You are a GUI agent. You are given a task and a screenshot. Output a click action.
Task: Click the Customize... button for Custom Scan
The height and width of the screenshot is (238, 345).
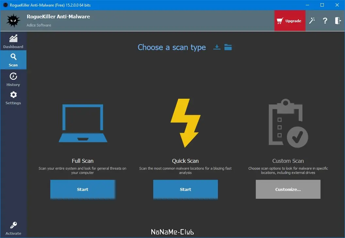tap(288, 189)
